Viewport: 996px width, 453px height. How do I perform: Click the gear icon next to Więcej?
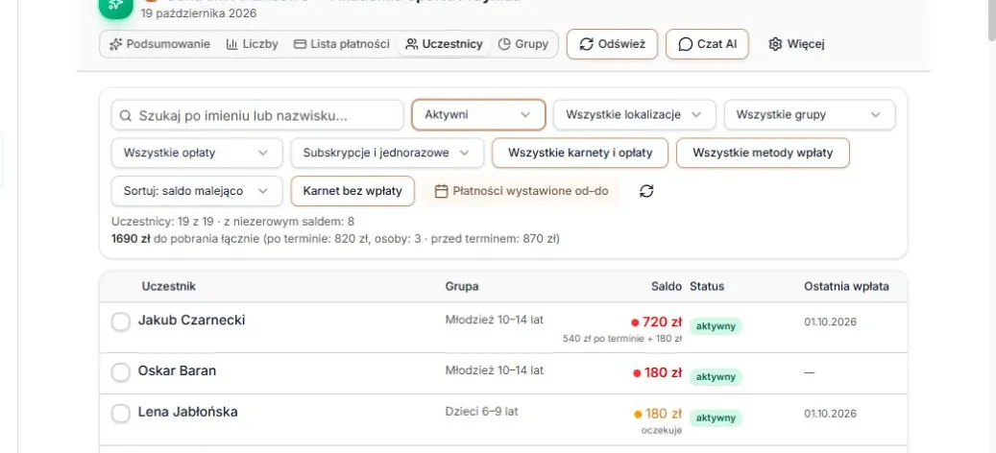[775, 44]
